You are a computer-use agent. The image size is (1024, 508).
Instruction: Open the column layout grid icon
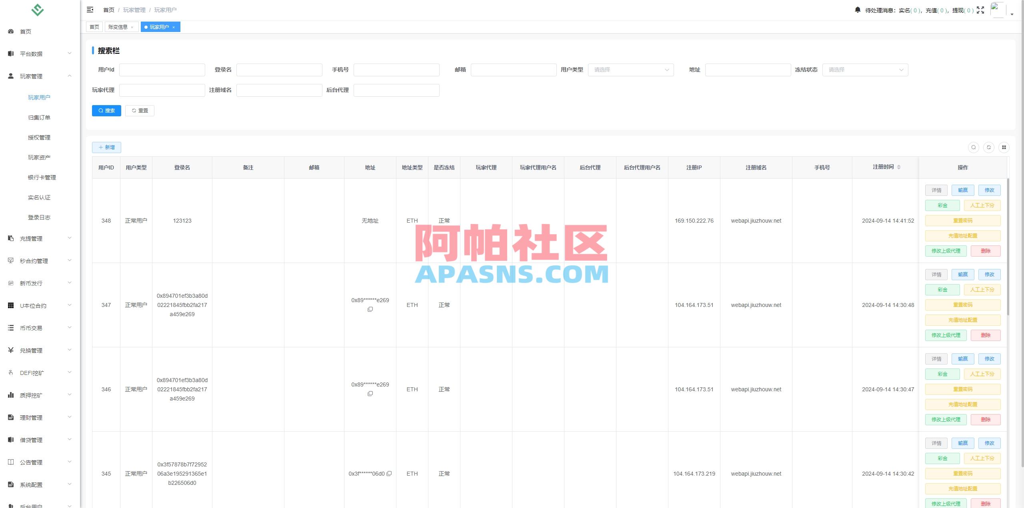[x=1005, y=147]
